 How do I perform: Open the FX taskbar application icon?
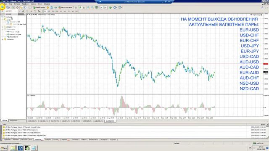click(x=27, y=148)
